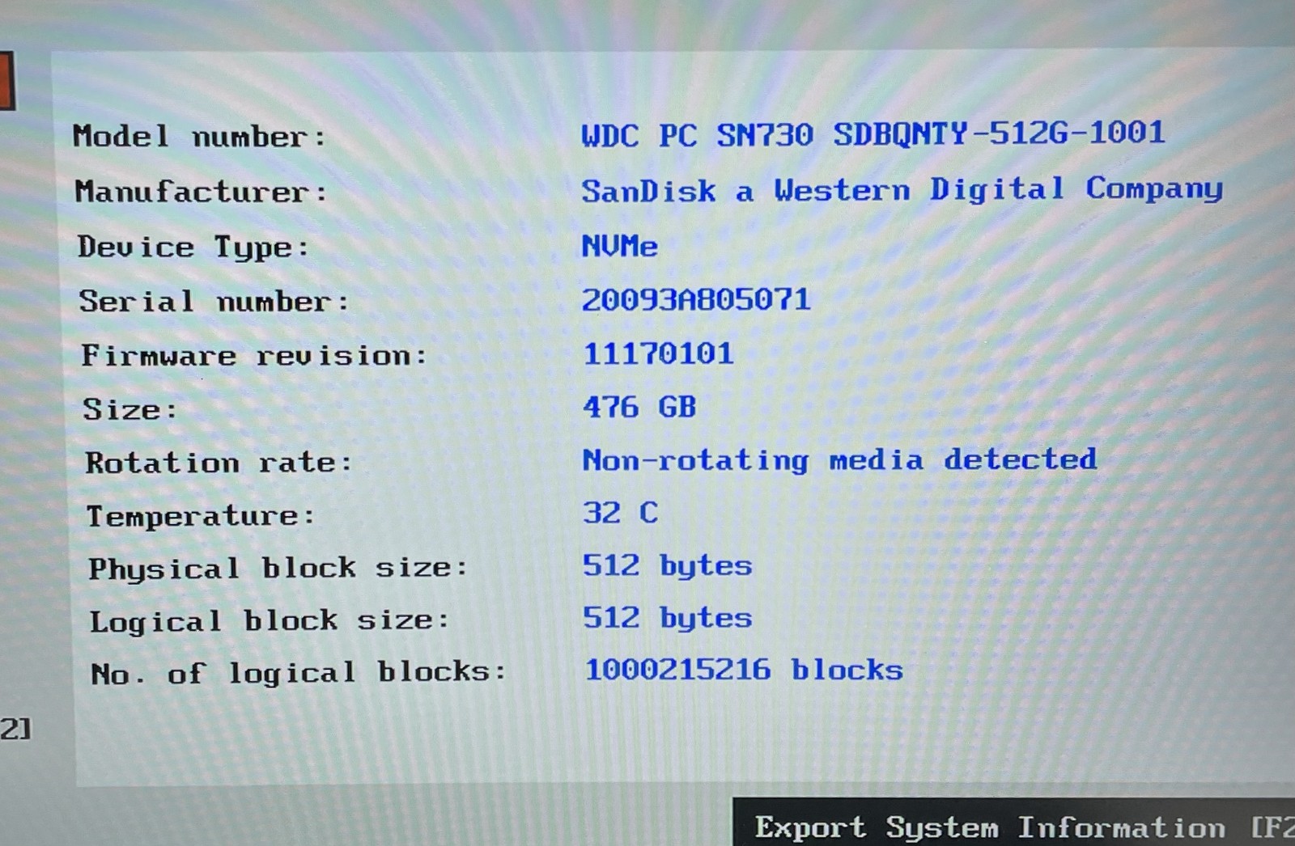Click '1000215216 blocks' value
The image size is (1295, 846).
pos(744,670)
